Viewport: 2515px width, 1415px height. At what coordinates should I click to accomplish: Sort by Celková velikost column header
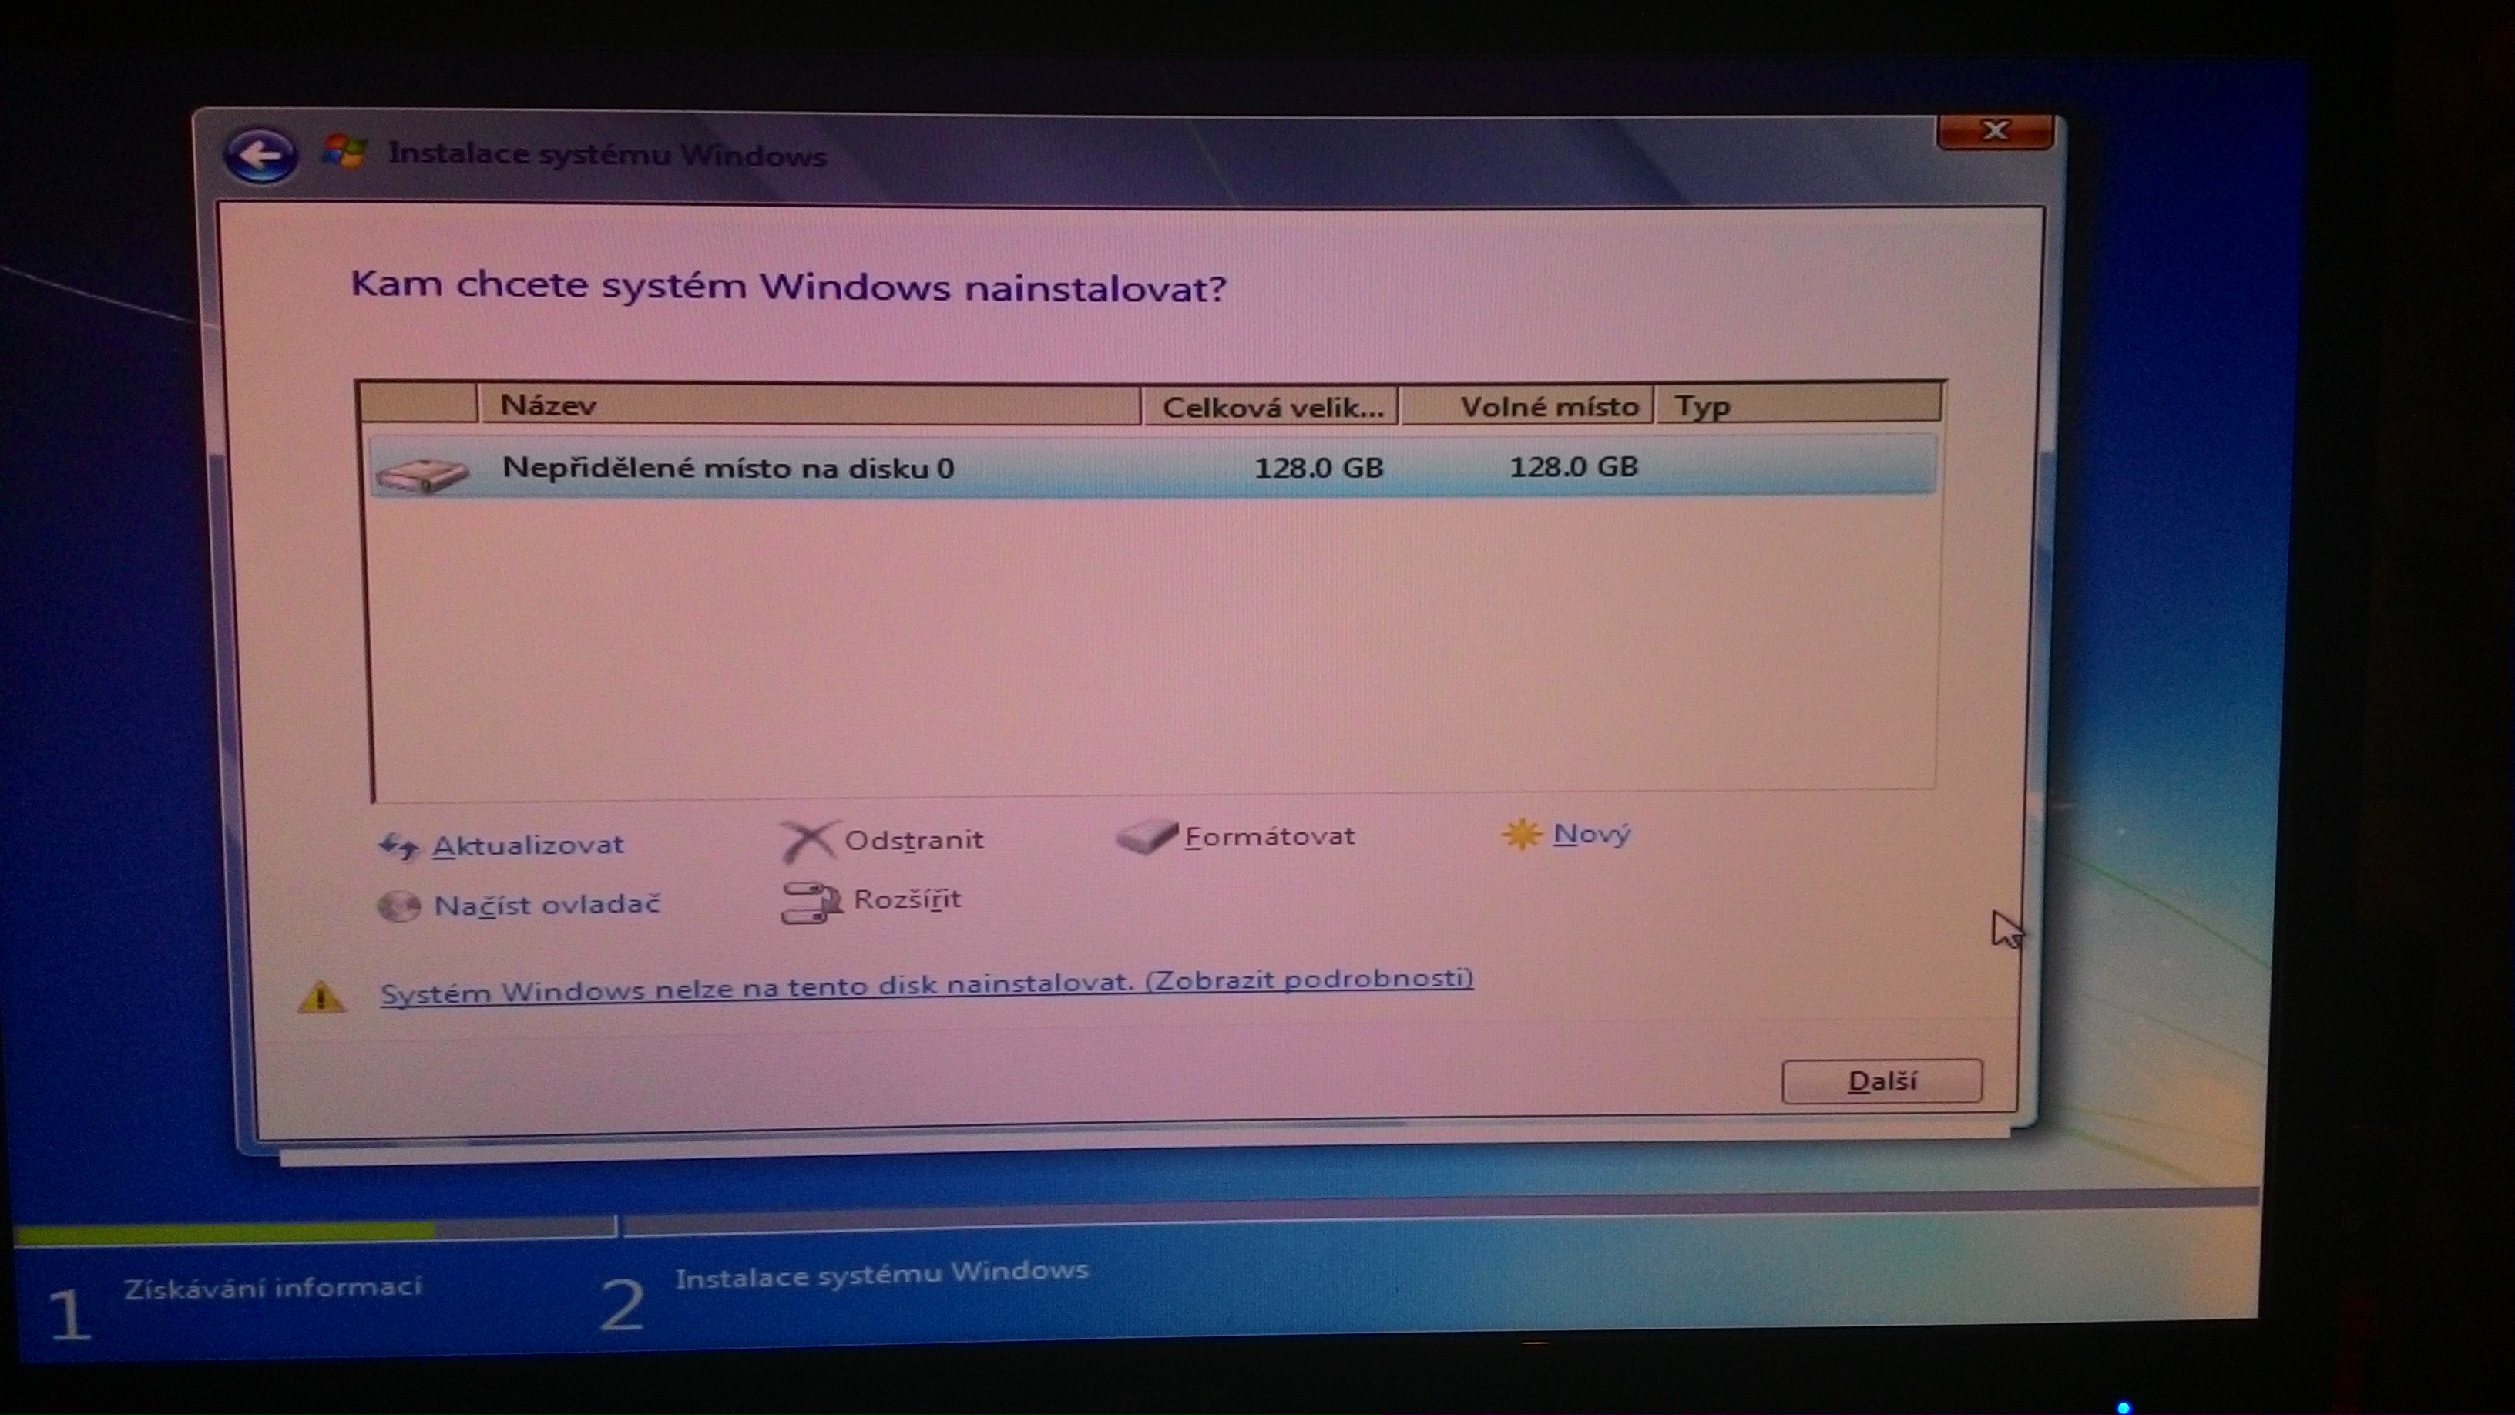point(1271,406)
